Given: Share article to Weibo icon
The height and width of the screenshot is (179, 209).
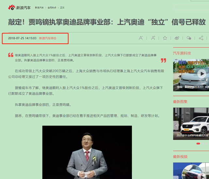Looking at the screenshot, I should [x=177, y=38].
